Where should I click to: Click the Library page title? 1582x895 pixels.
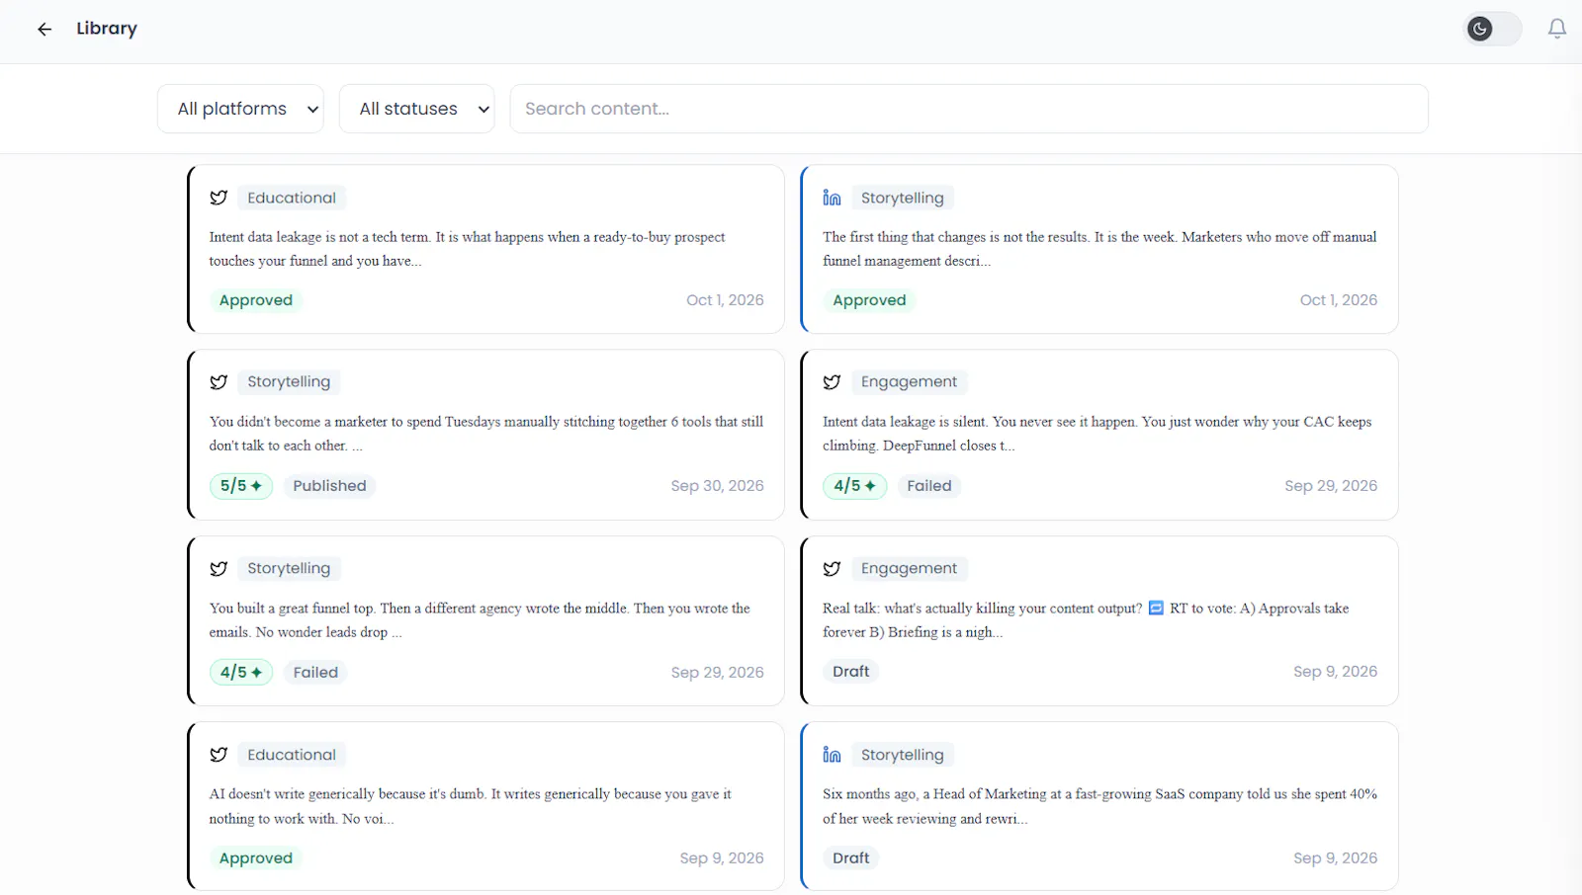pyautogui.click(x=107, y=29)
